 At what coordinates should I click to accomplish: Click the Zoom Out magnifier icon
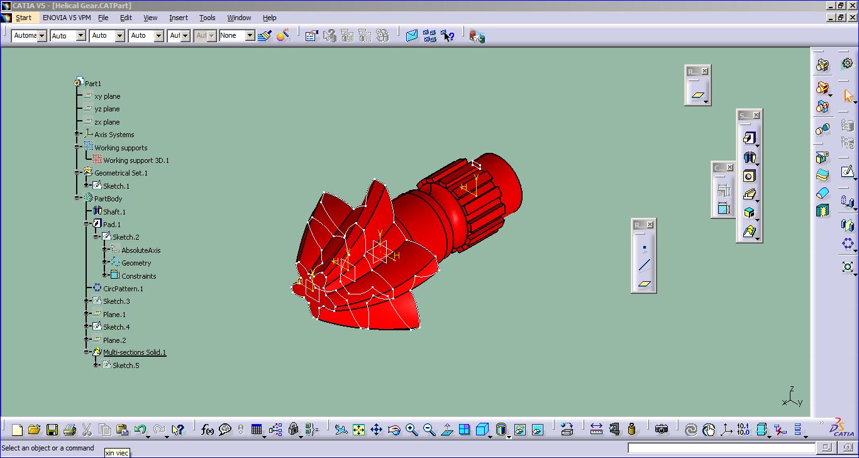(429, 430)
